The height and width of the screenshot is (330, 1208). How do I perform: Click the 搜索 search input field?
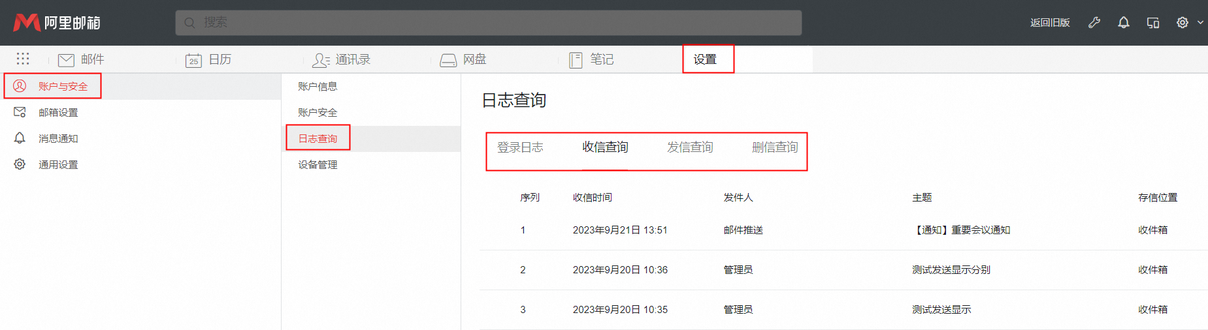488,23
